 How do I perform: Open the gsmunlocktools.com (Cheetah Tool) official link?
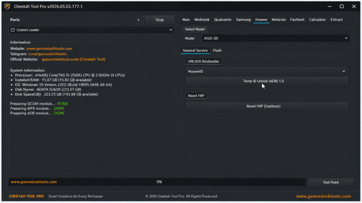point(74,59)
